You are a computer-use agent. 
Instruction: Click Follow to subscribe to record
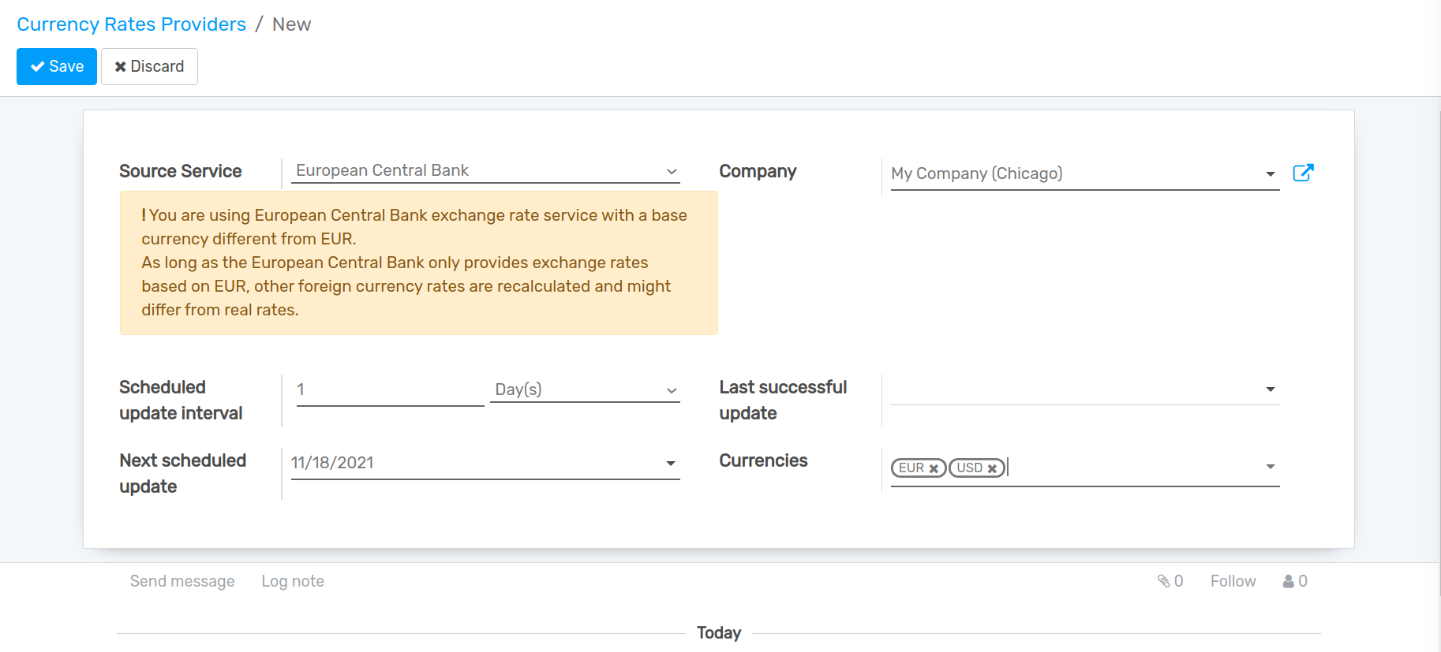(1233, 581)
